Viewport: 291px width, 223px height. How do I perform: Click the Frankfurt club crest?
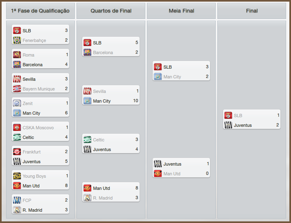click(17, 152)
